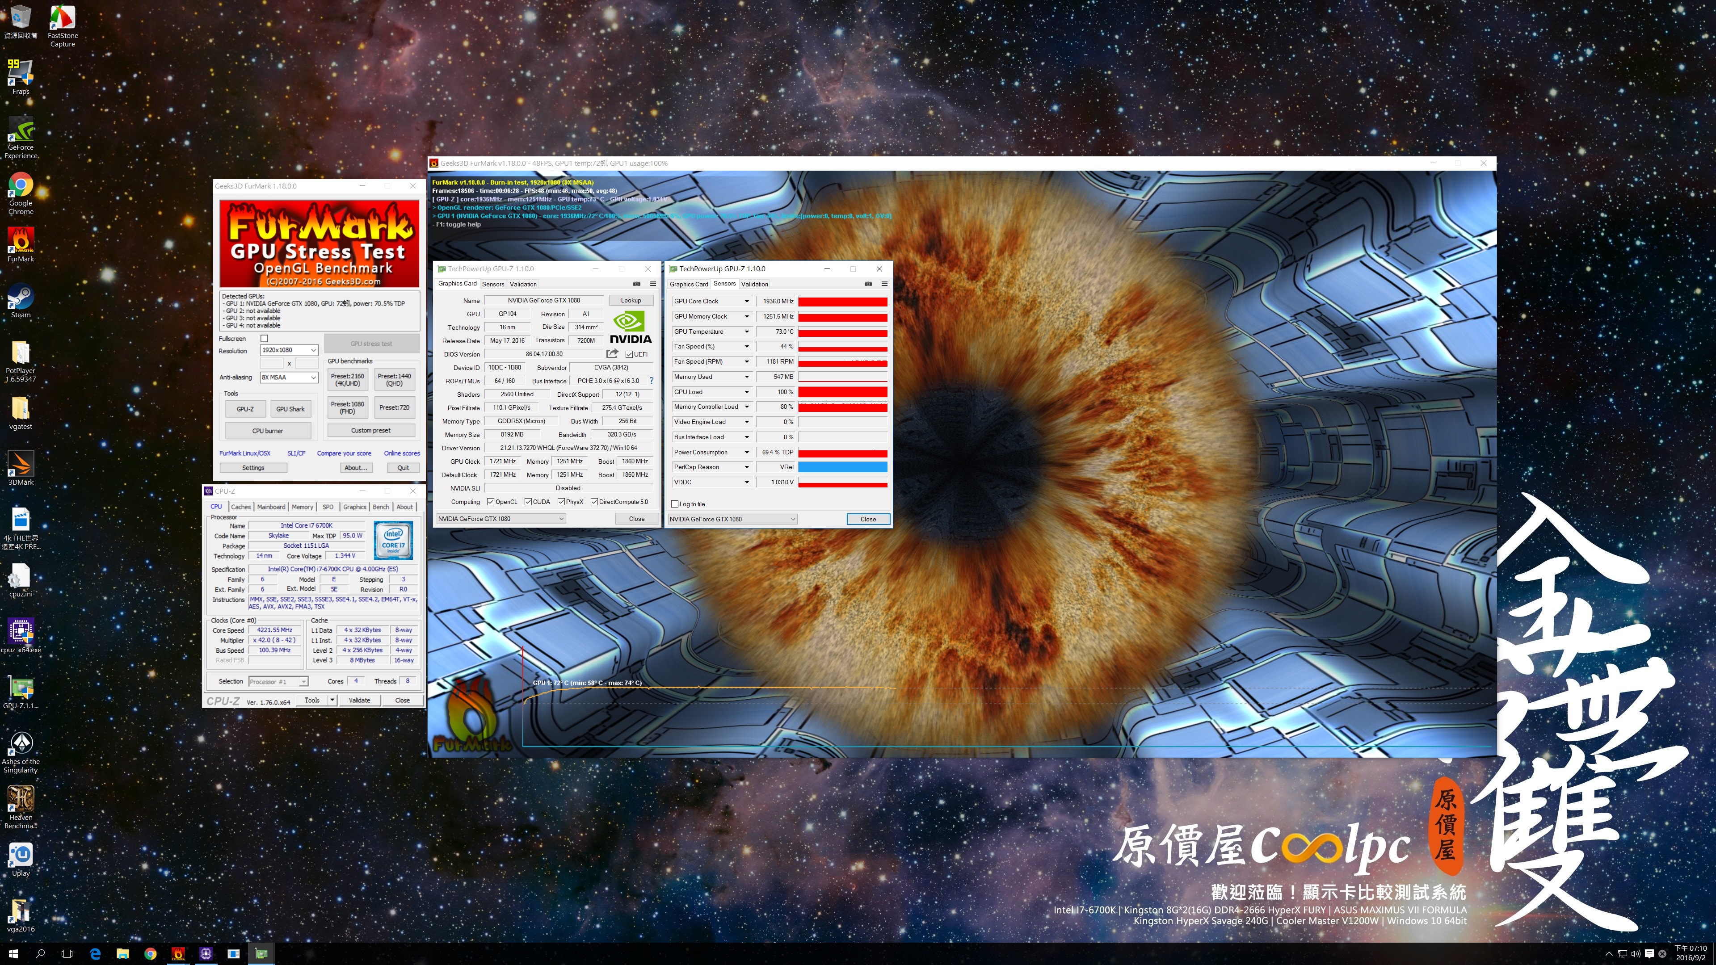Open the GPU selector dropdown in GPU-Z Sensors window

(x=732, y=519)
